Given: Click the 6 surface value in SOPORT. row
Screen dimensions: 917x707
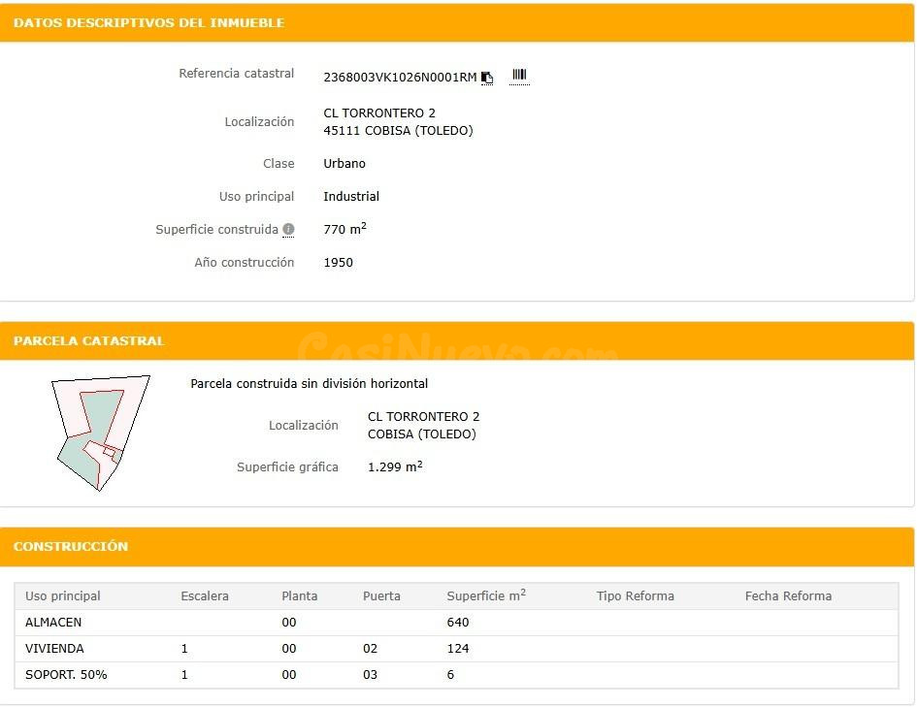Looking at the screenshot, I should pos(450,675).
